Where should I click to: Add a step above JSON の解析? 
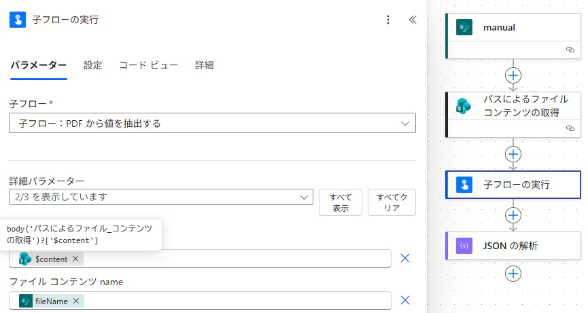point(513,215)
